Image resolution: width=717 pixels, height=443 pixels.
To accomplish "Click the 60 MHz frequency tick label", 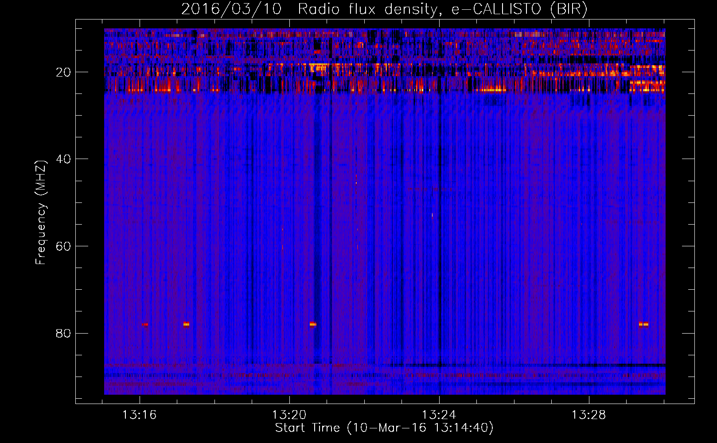I will click(x=63, y=246).
